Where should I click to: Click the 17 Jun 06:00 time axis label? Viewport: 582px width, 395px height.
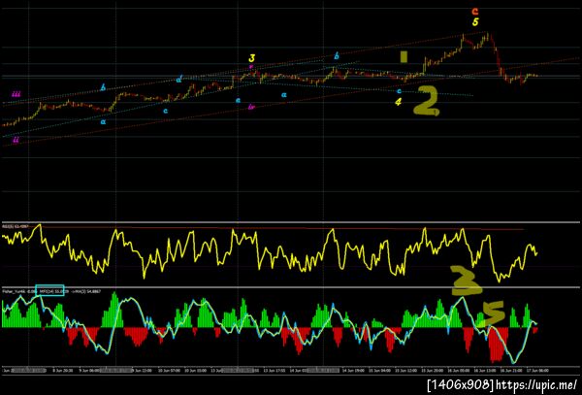pos(537,371)
